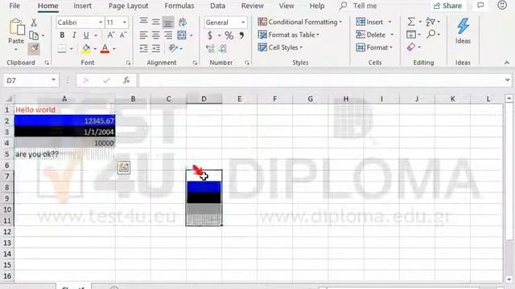
Task: Switch to the Data tab
Action: 217,6
